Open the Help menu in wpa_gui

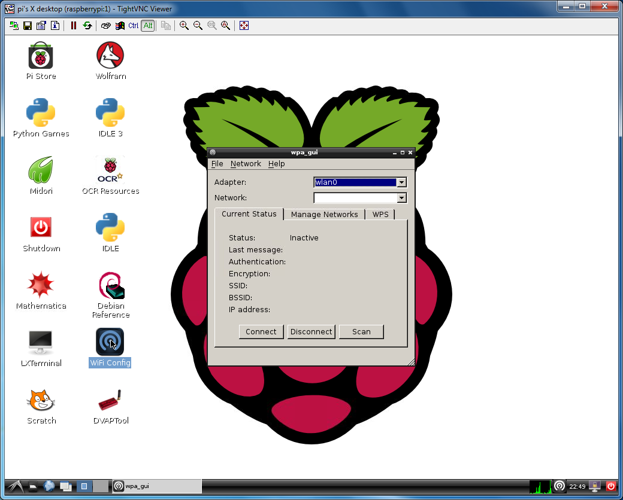(x=276, y=164)
